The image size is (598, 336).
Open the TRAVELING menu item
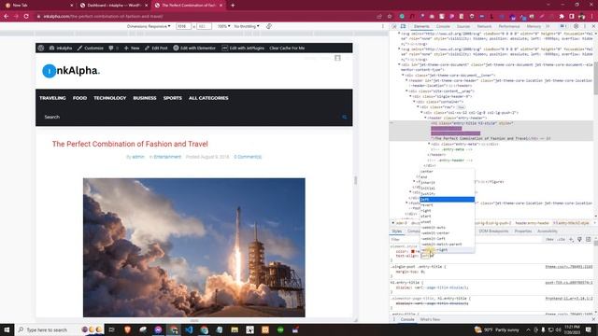point(52,98)
